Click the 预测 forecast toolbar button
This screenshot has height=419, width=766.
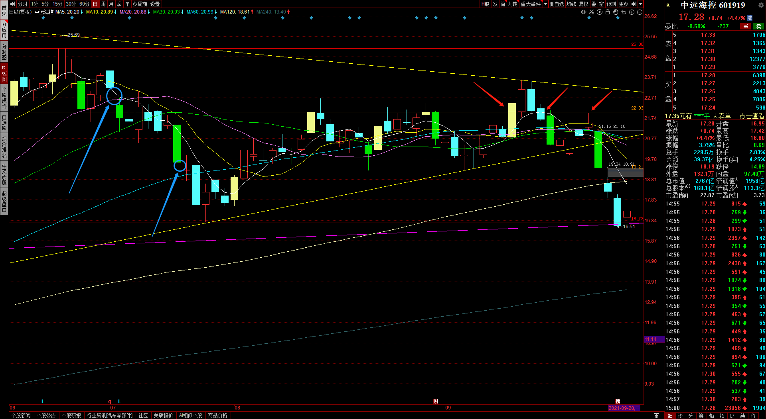[x=611, y=4]
